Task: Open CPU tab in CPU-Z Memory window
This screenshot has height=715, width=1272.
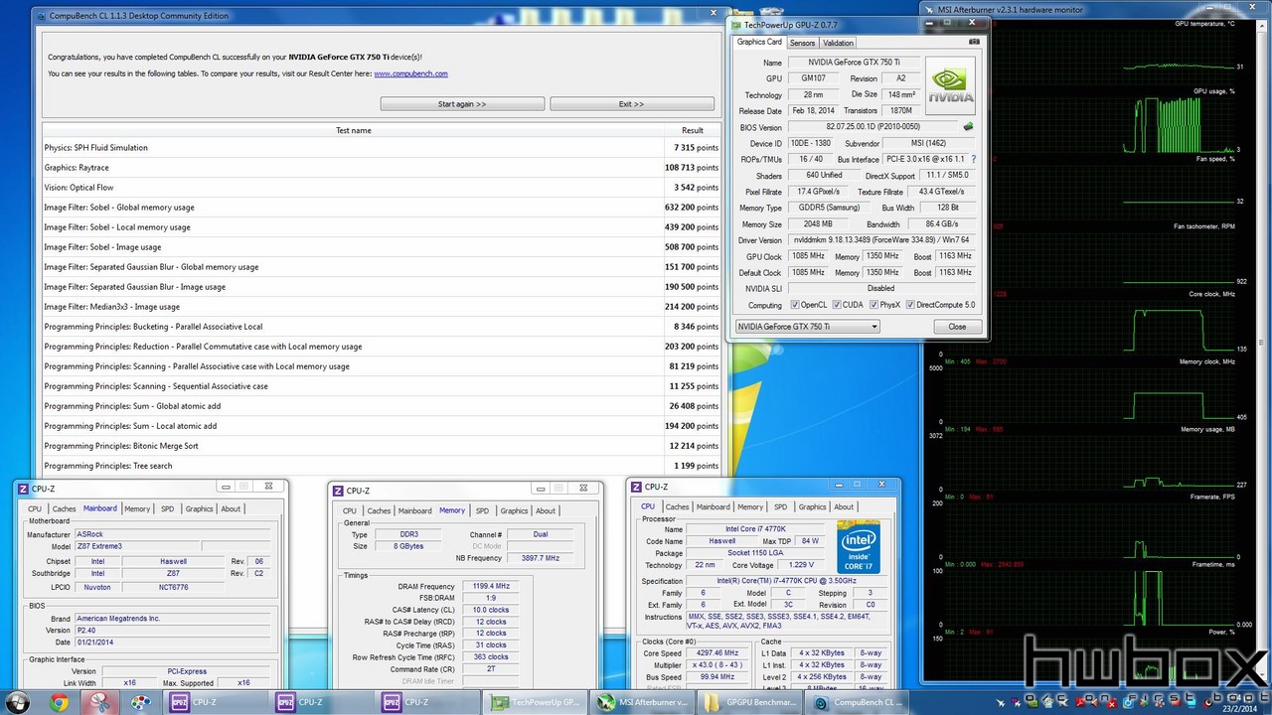Action: pyautogui.click(x=350, y=510)
